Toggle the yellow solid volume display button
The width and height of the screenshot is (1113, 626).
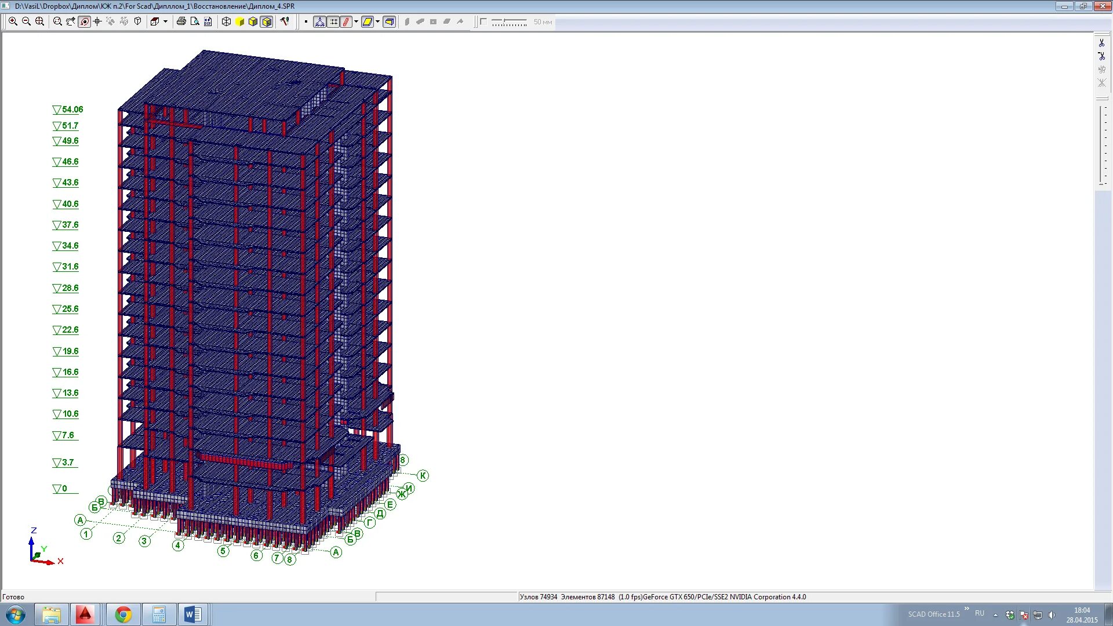click(390, 21)
